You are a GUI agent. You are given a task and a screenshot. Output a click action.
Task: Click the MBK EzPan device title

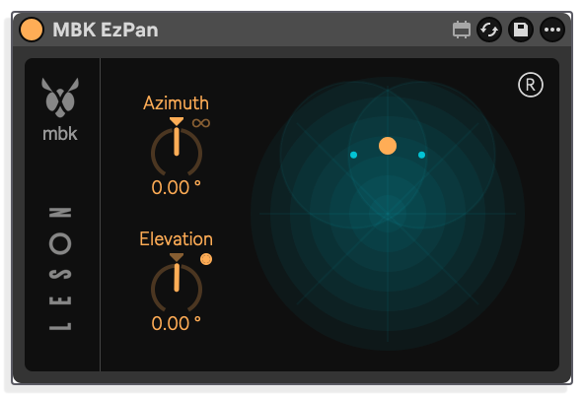(x=106, y=30)
